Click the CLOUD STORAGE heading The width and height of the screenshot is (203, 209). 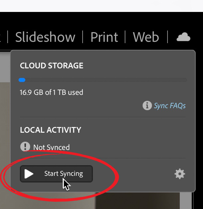52,65
